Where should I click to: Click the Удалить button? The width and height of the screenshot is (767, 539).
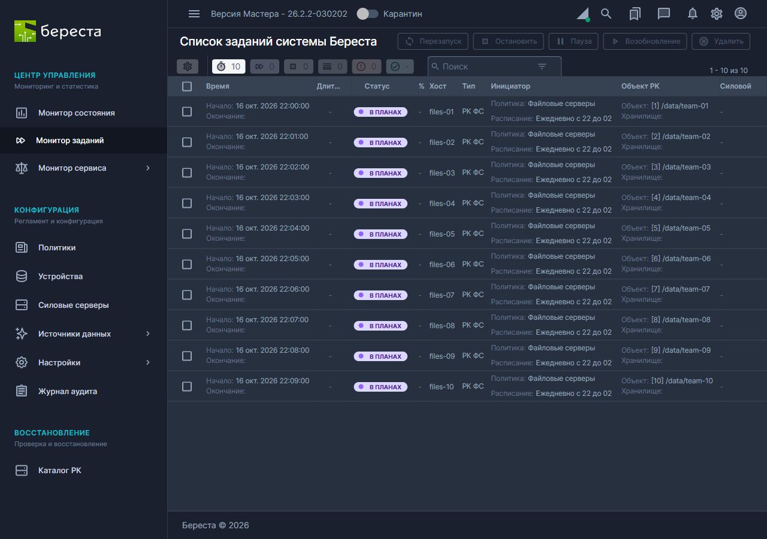point(721,41)
